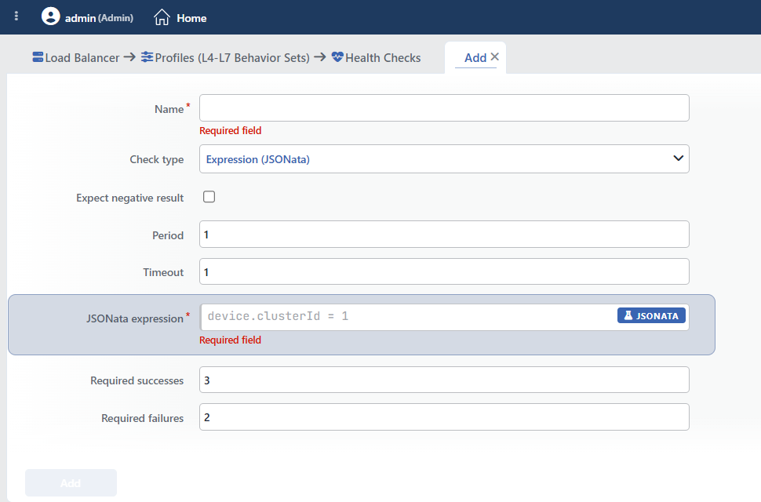
Task: Click the Name field label
Action: 169,109
